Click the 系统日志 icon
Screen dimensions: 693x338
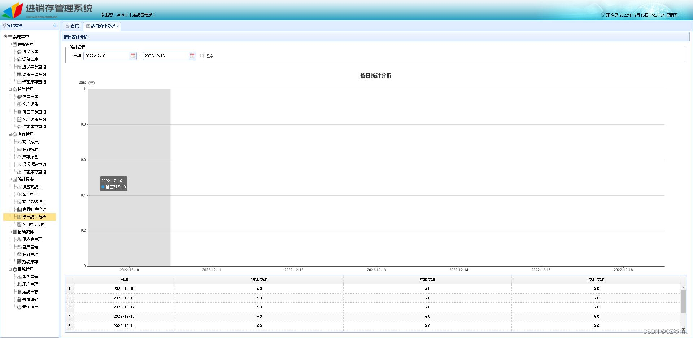pos(19,292)
